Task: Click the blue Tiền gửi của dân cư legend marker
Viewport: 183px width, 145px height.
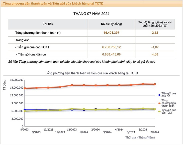Action: pyautogui.click(x=159, y=95)
